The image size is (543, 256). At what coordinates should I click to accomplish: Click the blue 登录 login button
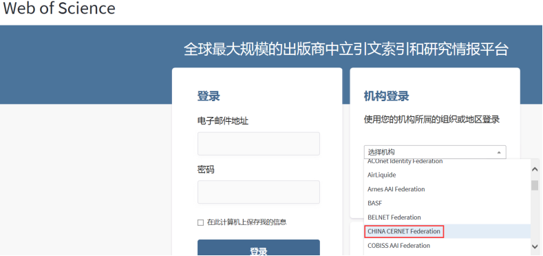258,248
